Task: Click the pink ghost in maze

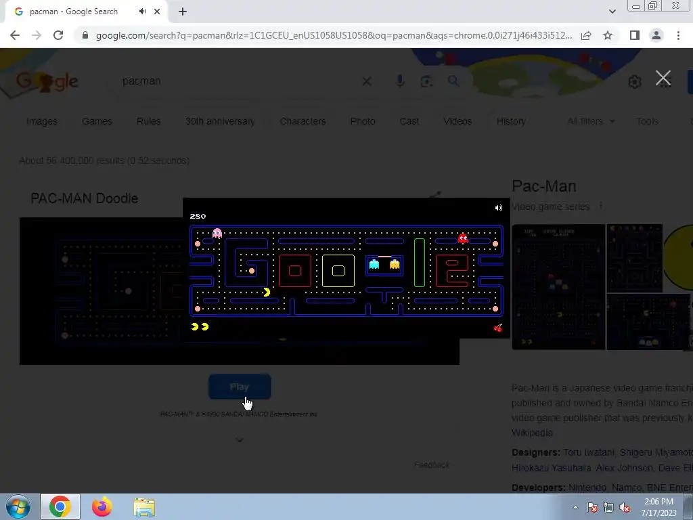Action: (217, 233)
